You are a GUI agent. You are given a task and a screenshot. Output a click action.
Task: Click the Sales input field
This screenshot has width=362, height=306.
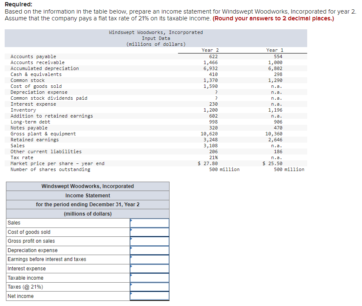coord(150,223)
